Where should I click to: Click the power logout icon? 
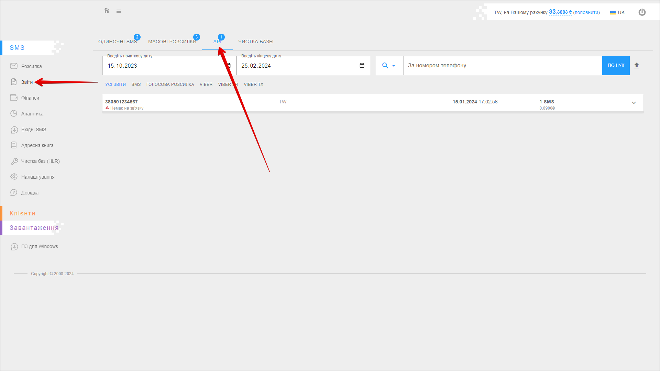(x=642, y=12)
